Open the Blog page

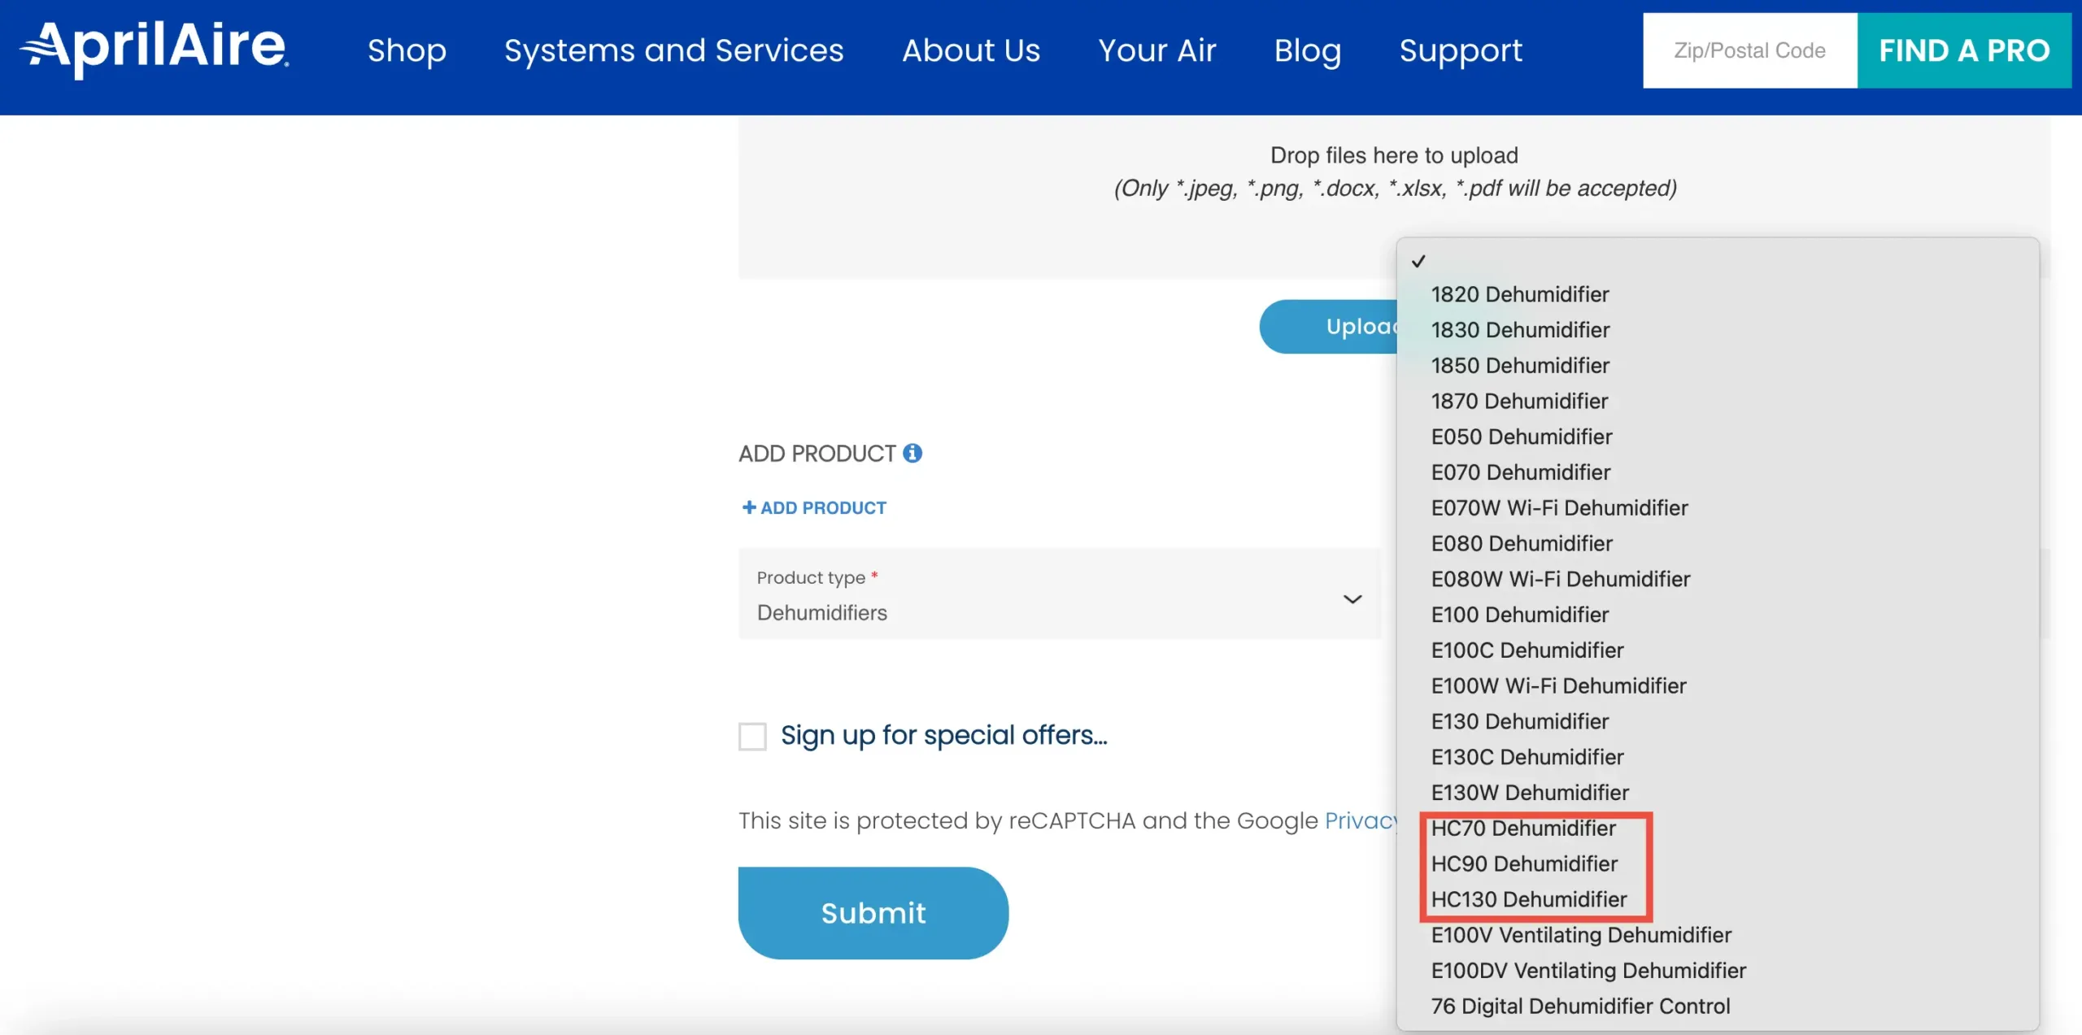pyautogui.click(x=1307, y=50)
